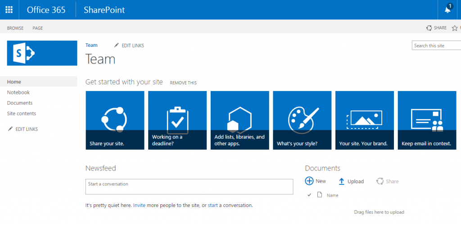Click the large Team page title

(x=100, y=59)
